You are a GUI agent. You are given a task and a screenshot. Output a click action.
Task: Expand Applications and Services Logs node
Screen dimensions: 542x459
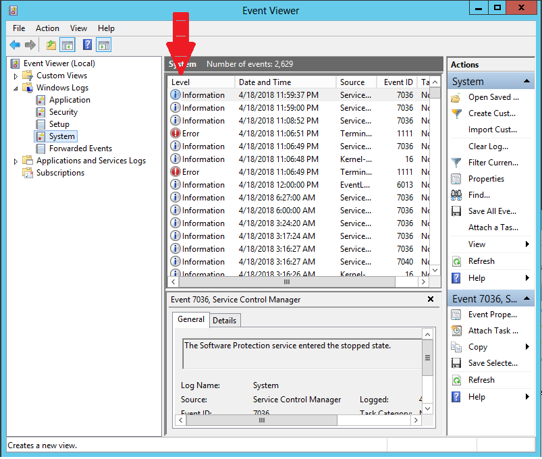(x=16, y=161)
